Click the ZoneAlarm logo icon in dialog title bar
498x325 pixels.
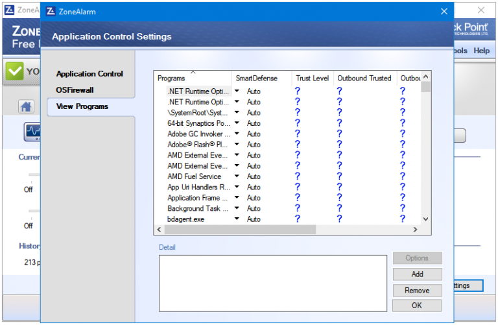tap(51, 12)
